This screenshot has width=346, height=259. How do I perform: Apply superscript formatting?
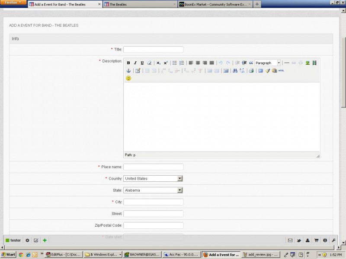click(x=166, y=63)
